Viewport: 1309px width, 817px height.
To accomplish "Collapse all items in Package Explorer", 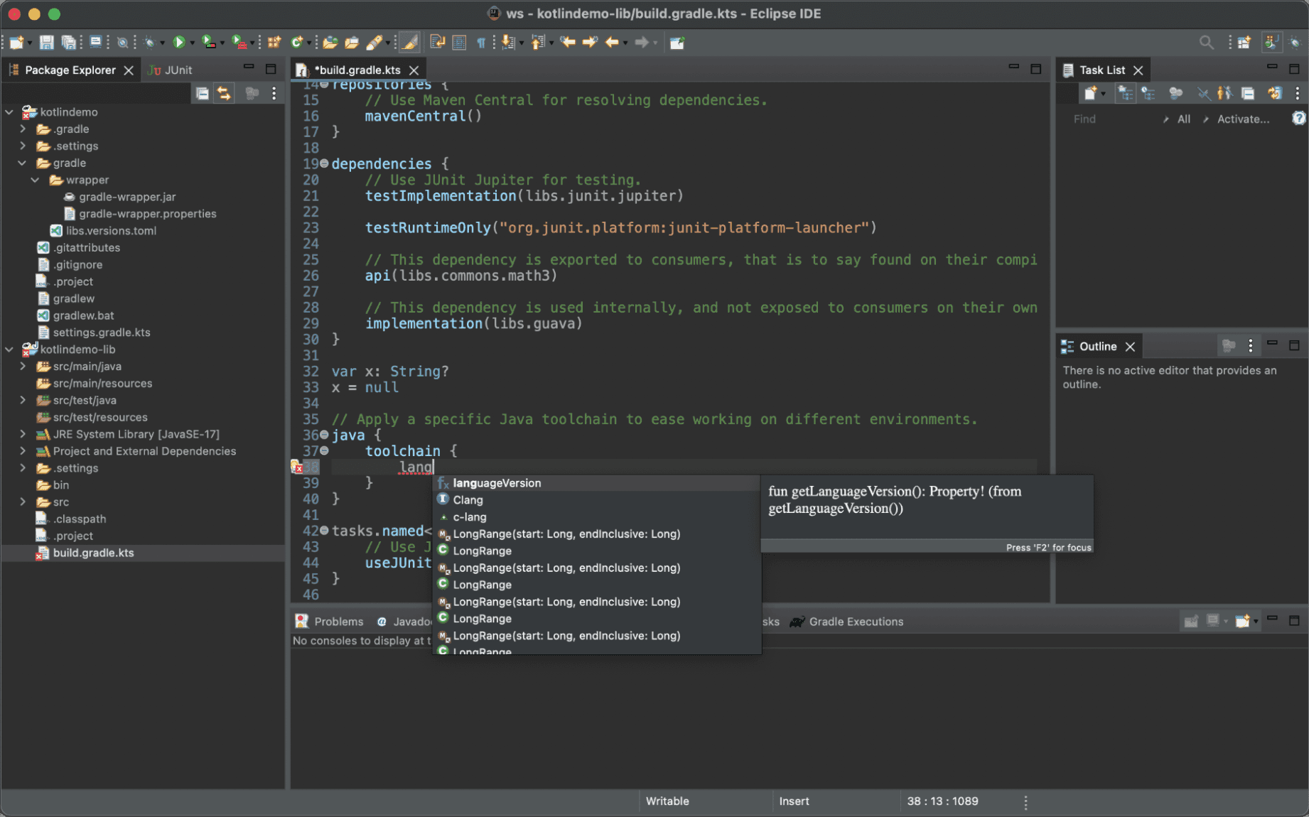I will coord(203,93).
